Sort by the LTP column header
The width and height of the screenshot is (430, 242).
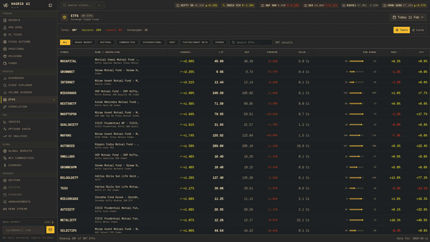pos(221,52)
